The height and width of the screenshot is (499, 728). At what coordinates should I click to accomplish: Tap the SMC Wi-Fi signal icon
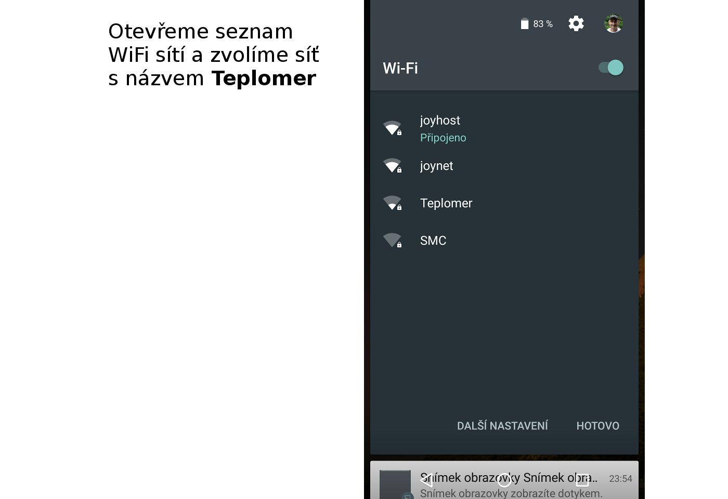point(393,241)
